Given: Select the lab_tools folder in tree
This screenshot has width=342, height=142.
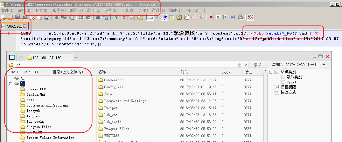Looking at the screenshot, I should (35, 122).
